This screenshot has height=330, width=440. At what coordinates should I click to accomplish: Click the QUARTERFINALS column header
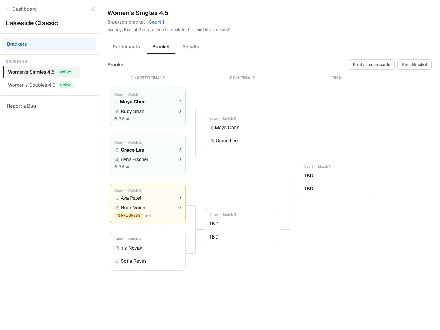tap(148, 78)
